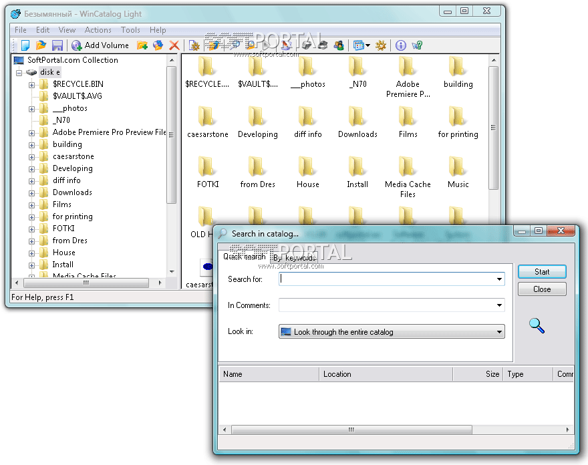The image size is (588, 465).
Task: Click the blue info About icon
Action: (x=400, y=45)
